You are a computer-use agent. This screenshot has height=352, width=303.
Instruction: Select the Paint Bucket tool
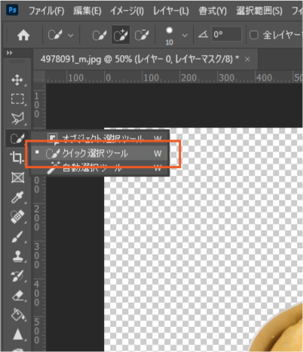[x=18, y=314]
